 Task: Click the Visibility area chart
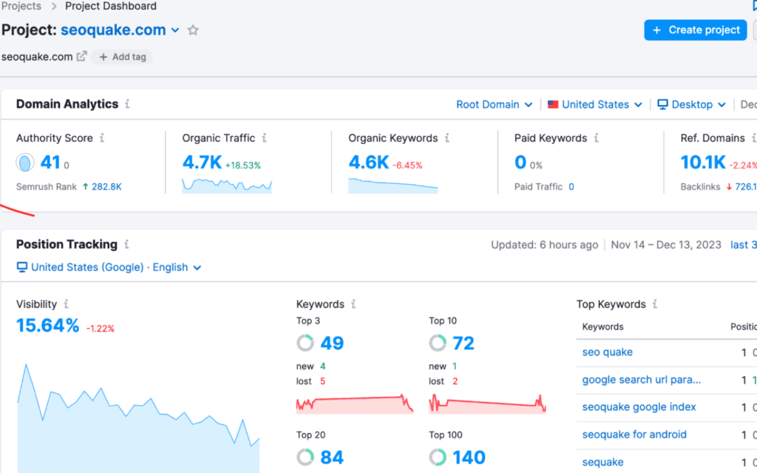[138, 418]
